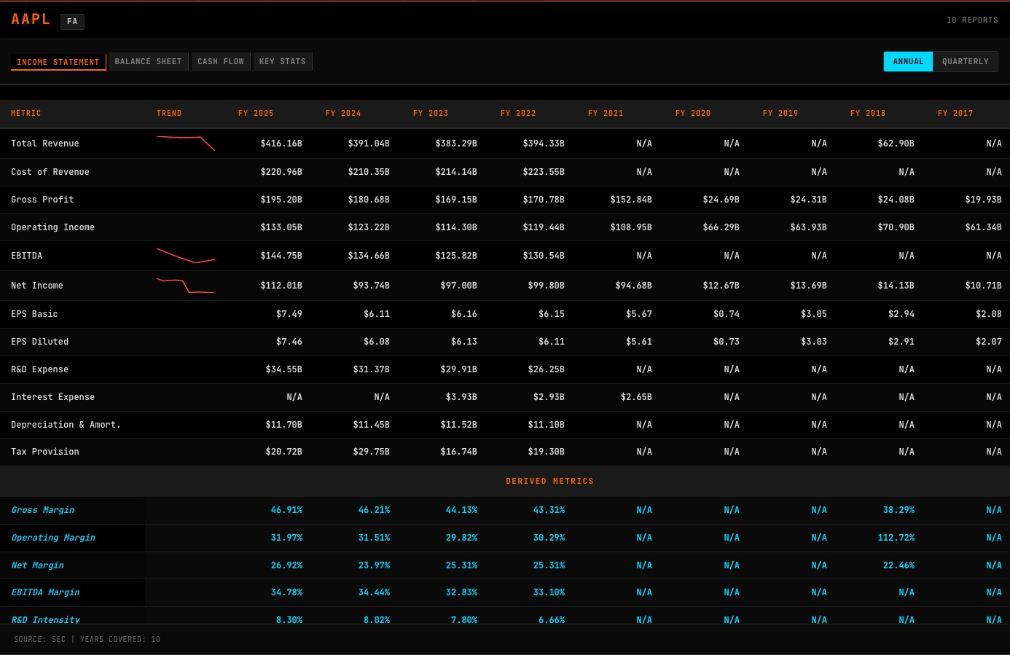Click the FY 2018 column header
The width and height of the screenshot is (1010, 655).
pos(868,114)
